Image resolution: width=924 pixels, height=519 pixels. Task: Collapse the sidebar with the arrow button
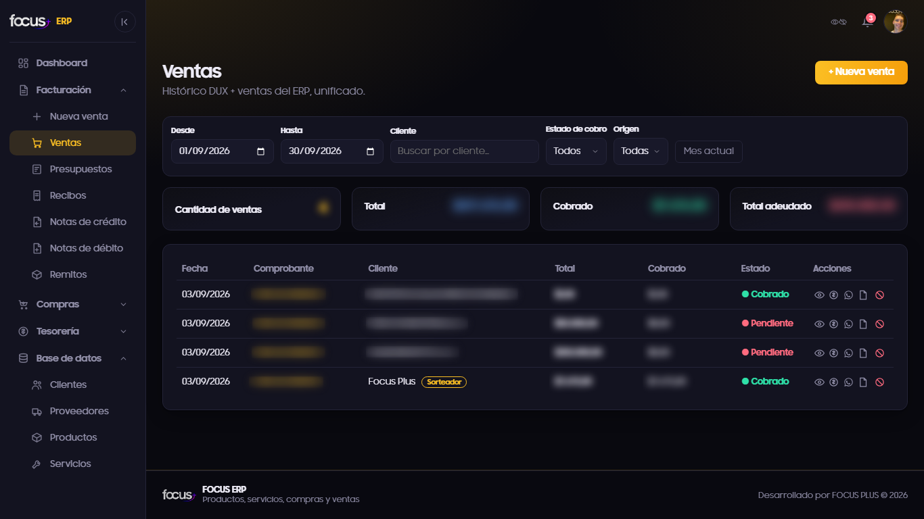tap(124, 22)
